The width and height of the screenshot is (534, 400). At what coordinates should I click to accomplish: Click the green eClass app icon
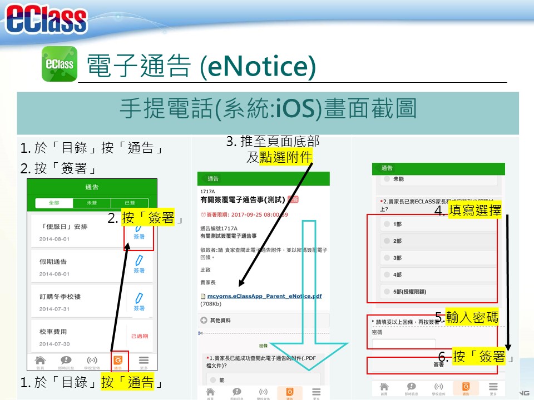coord(60,64)
